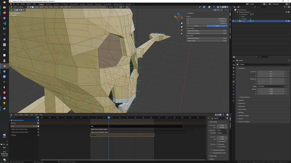The width and height of the screenshot is (291, 163).
Task: Toggle X mirror button in viewport options
Action: [215, 10]
